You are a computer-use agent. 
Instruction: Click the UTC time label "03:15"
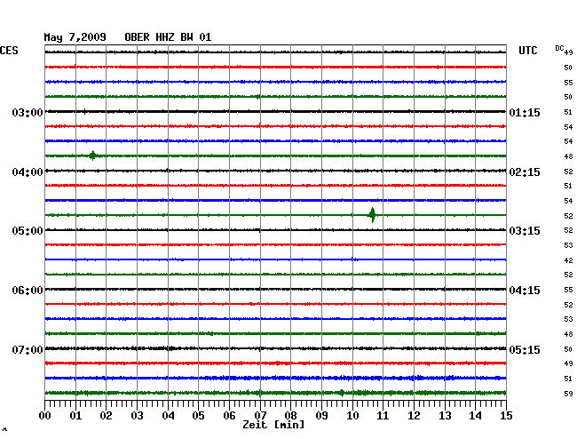[x=525, y=231]
